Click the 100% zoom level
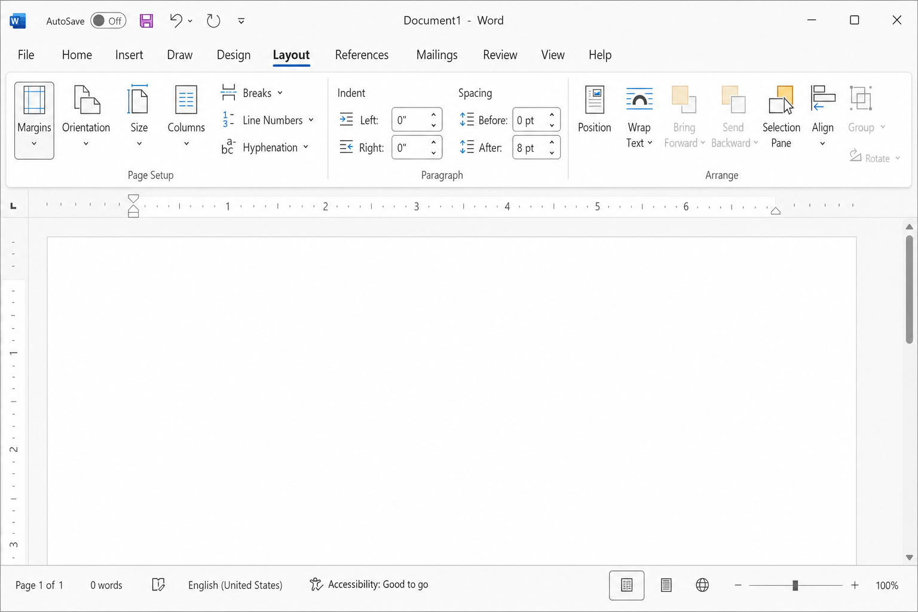Viewport: 918px width, 612px height. click(887, 585)
